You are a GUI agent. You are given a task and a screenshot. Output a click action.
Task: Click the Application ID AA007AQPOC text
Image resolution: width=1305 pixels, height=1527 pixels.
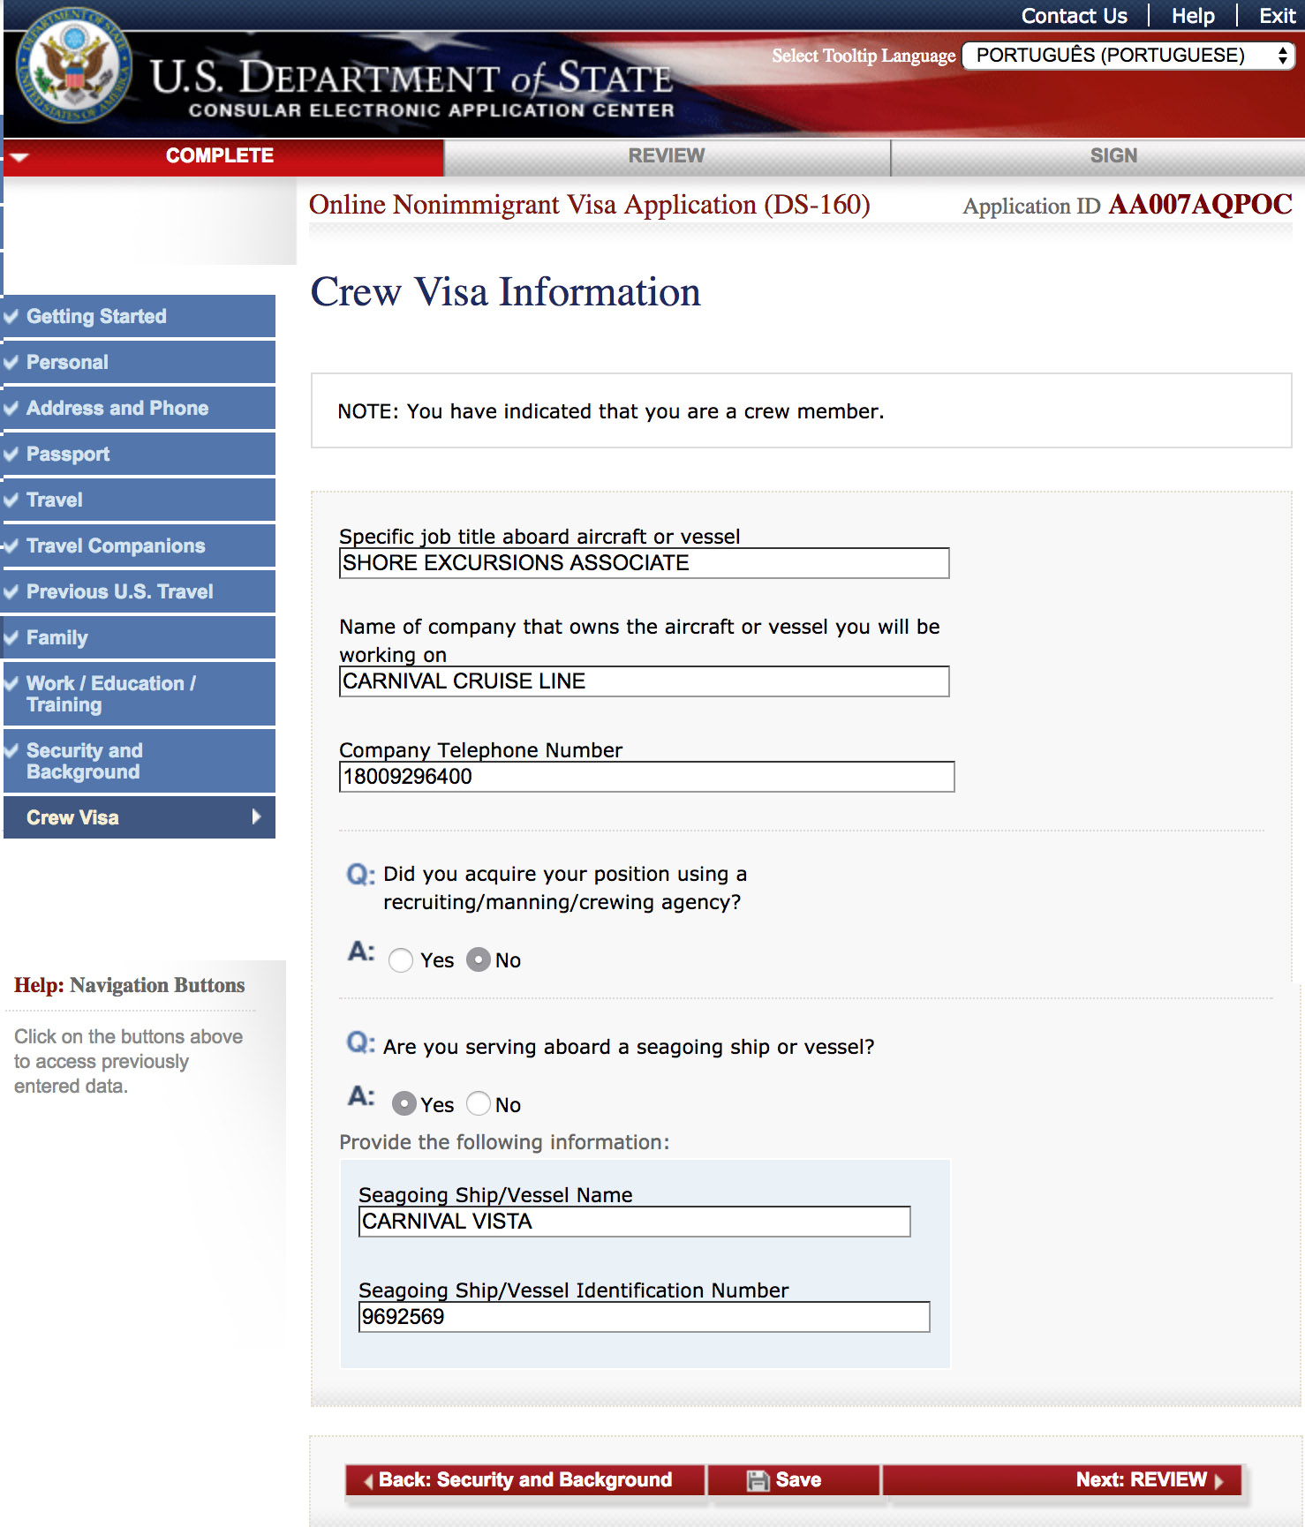click(x=1128, y=205)
